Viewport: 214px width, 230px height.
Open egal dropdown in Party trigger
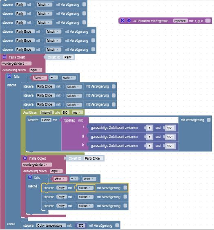[36, 70]
